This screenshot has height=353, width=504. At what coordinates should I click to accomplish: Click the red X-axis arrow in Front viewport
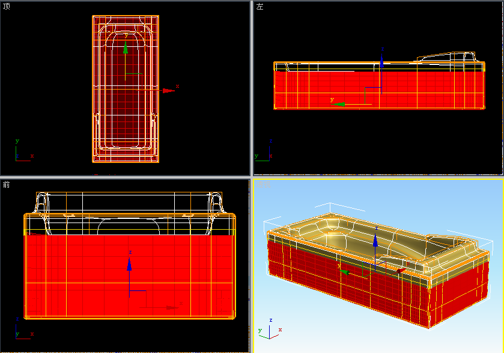(172, 307)
